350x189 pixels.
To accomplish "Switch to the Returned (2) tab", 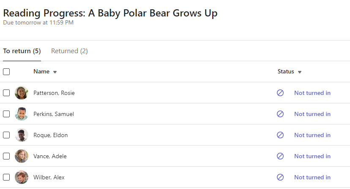I will pos(69,51).
